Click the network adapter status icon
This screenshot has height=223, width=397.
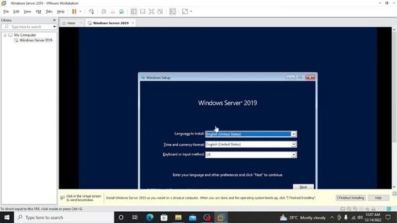coord(355,209)
